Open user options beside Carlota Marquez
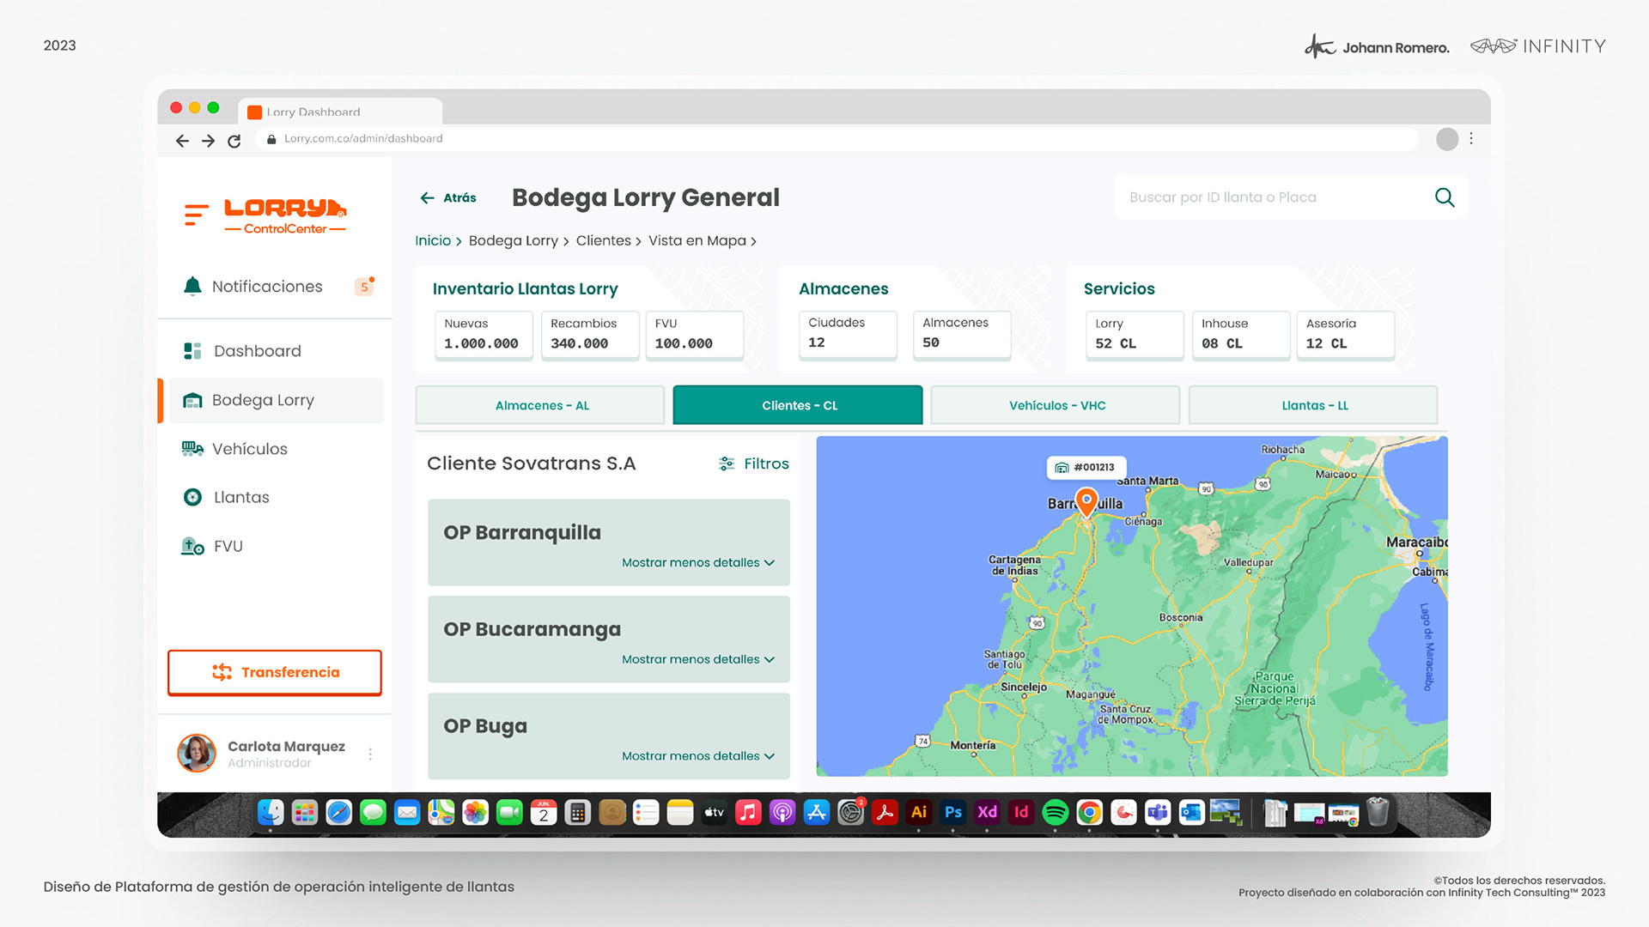Image resolution: width=1649 pixels, height=927 pixels. point(370,754)
